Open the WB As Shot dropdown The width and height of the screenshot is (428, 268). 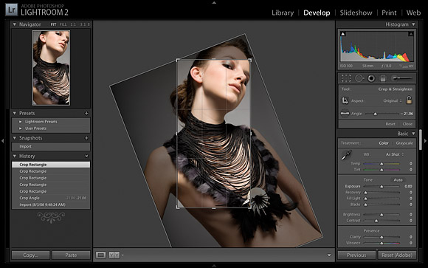(x=395, y=154)
